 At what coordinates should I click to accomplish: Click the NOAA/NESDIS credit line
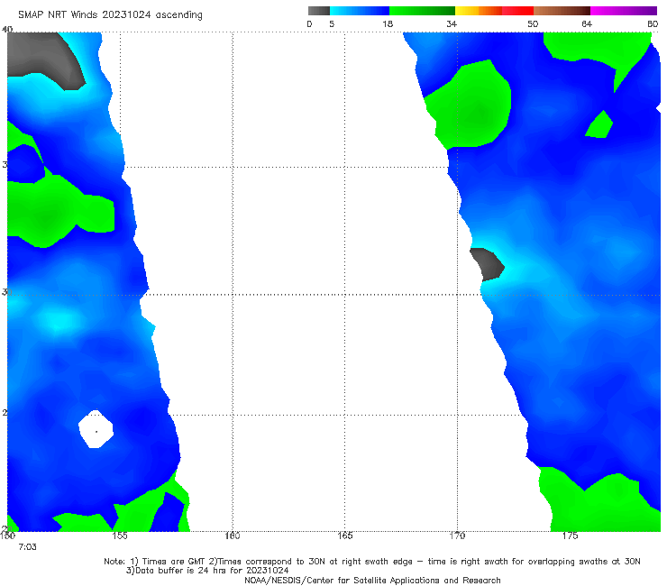point(372,580)
